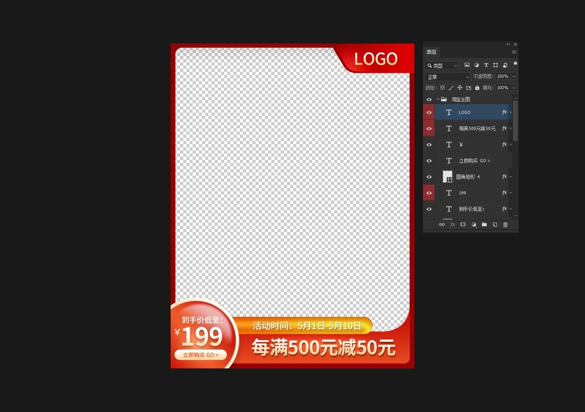Expand effects of 每满500元减50元 layer
Image resolution: width=585 pixels, height=412 pixels.
point(510,128)
